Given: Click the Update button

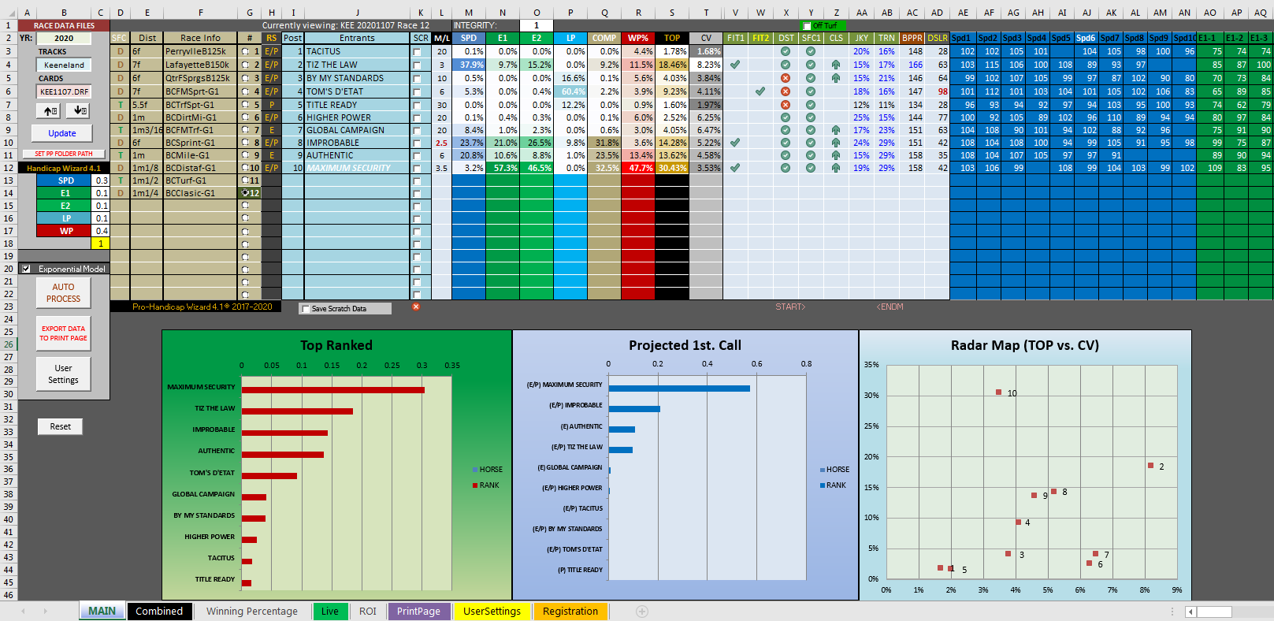Looking at the screenshot, I should point(62,133).
